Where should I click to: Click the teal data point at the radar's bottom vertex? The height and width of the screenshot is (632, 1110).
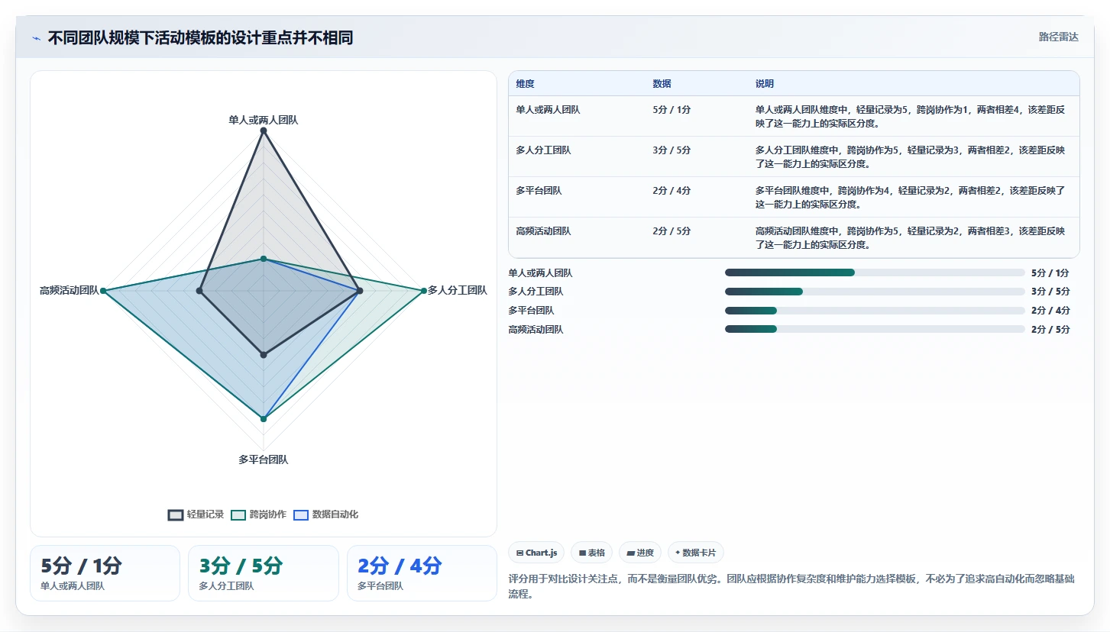tap(264, 419)
